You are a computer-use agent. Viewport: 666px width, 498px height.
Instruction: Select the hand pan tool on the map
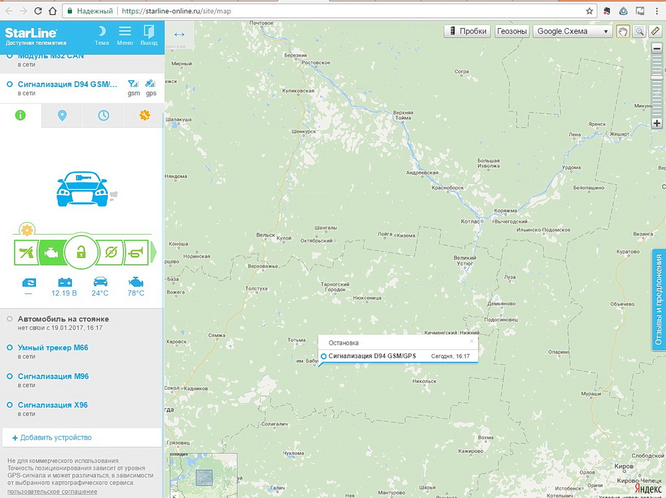tap(623, 31)
